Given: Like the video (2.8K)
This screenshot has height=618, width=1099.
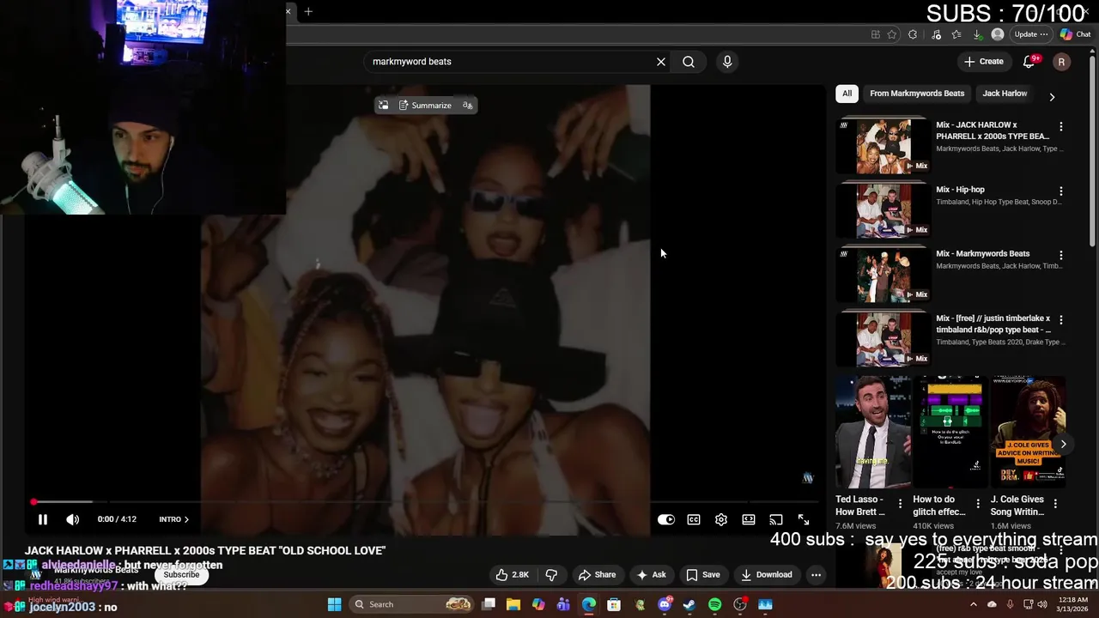Looking at the screenshot, I should [512, 575].
